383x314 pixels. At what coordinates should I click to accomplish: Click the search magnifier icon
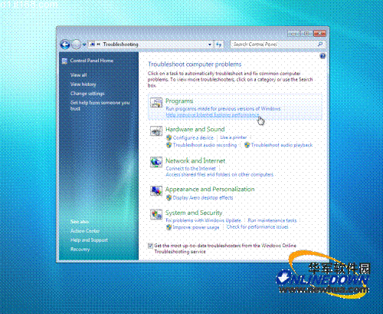click(x=320, y=45)
